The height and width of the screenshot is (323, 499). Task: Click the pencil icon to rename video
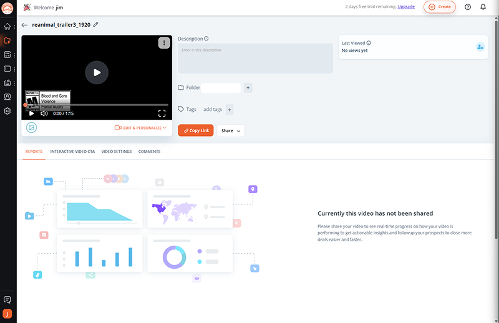95,25
